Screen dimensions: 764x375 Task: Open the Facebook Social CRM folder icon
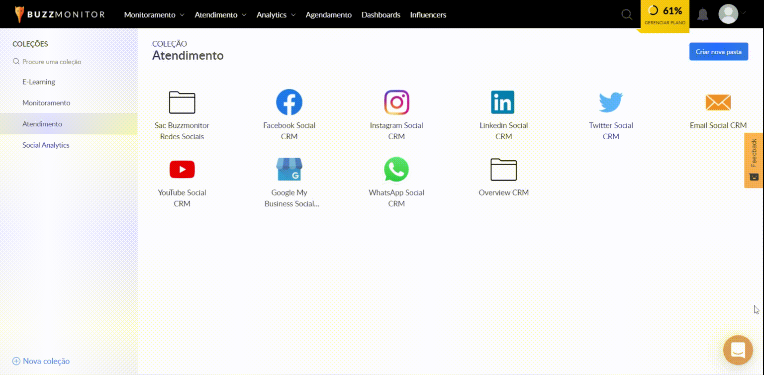coord(289,102)
